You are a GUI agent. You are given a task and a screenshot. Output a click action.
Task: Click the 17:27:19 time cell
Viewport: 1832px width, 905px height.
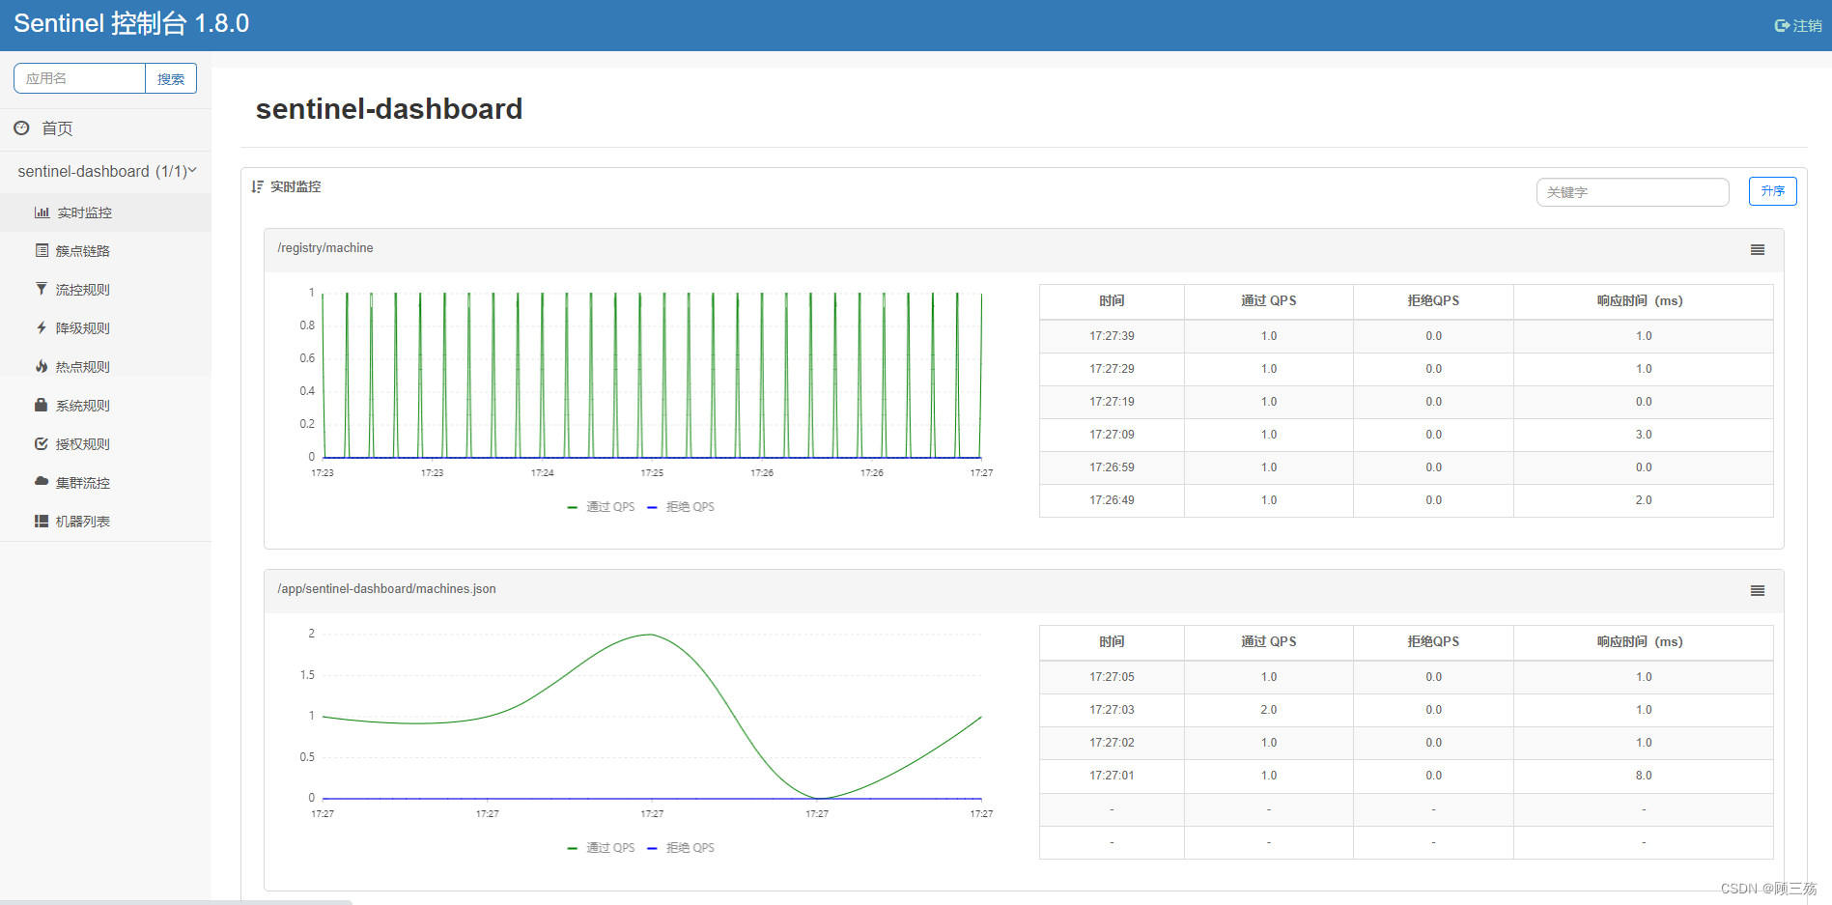1112,402
